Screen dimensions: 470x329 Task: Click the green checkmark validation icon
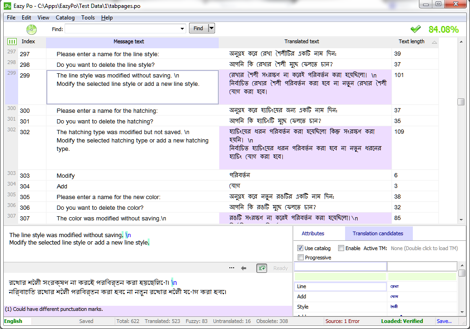(416, 29)
